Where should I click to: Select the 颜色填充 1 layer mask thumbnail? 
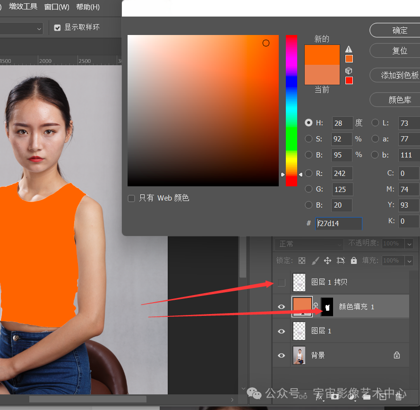pyautogui.click(x=327, y=307)
